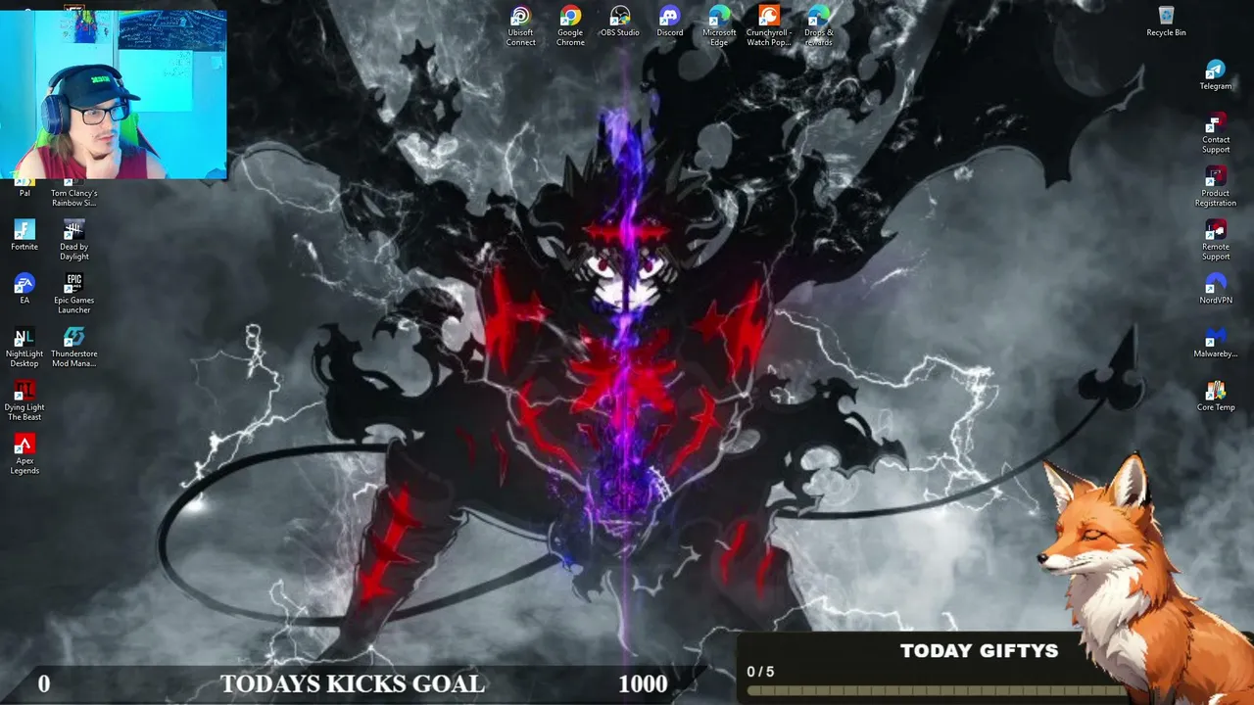Select the Drops & rewards shortcut
This screenshot has height=705, width=1254.
(x=818, y=25)
